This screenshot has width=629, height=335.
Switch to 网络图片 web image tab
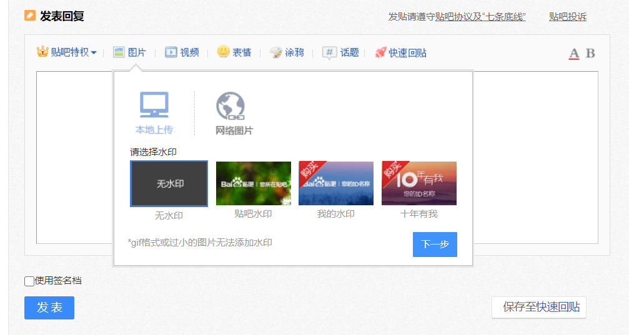[234, 113]
